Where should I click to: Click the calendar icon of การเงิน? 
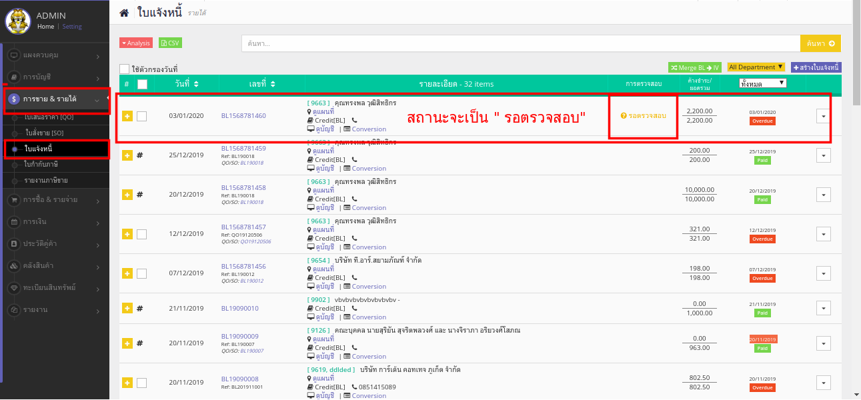(x=14, y=221)
